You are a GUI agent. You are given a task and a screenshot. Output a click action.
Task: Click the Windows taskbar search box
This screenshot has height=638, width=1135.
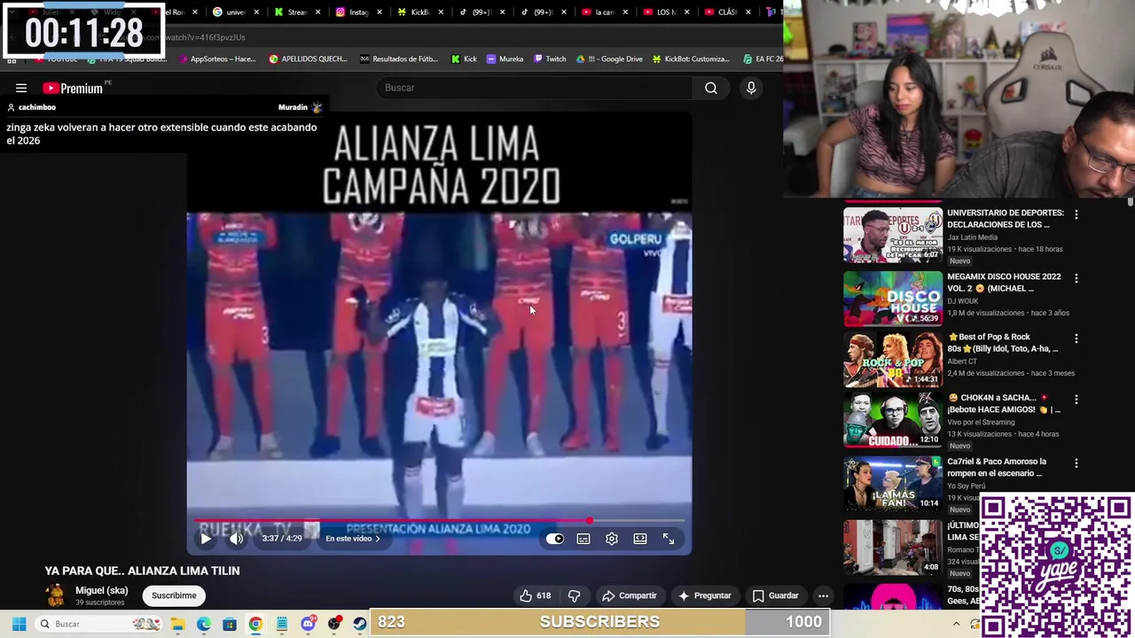[x=99, y=624]
